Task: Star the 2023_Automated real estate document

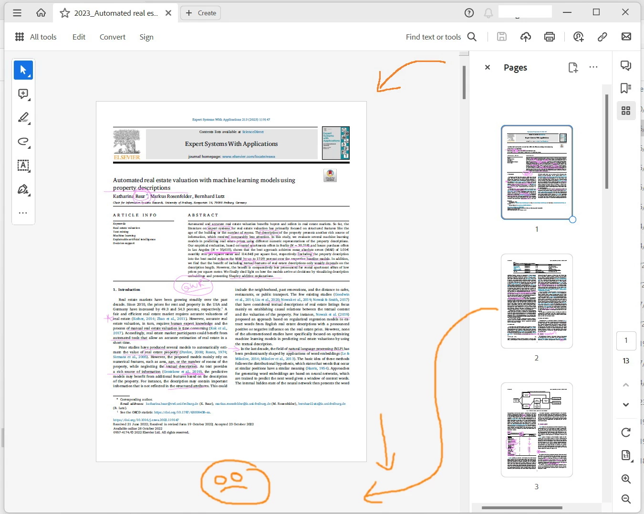Action: point(65,13)
